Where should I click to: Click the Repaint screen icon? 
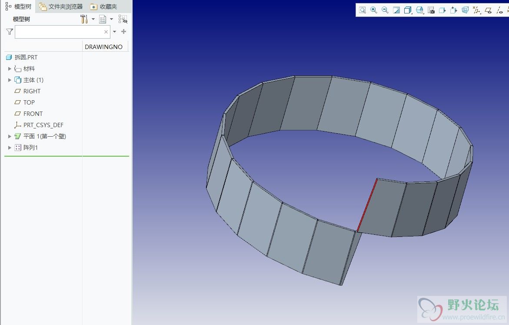[396, 10]
